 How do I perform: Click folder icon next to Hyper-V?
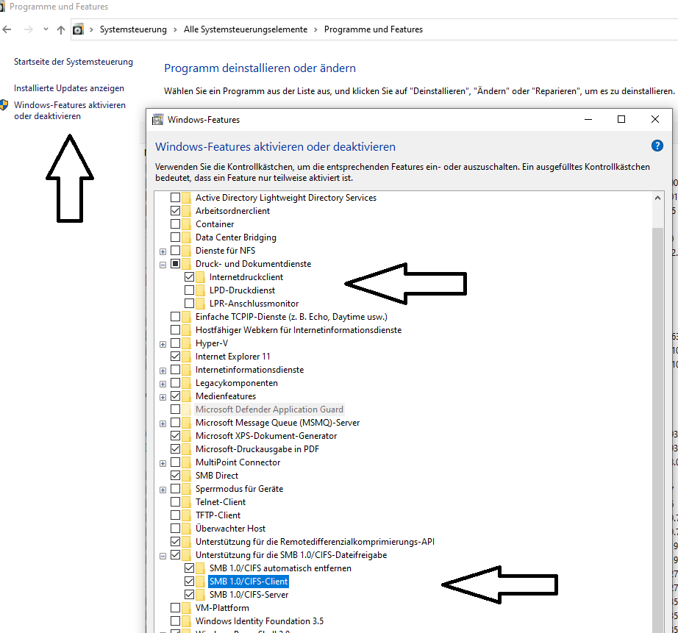pyautogui.click(x=186, y=343)
